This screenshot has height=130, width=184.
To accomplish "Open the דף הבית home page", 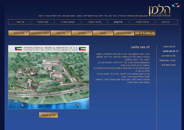I will (166, 22).
